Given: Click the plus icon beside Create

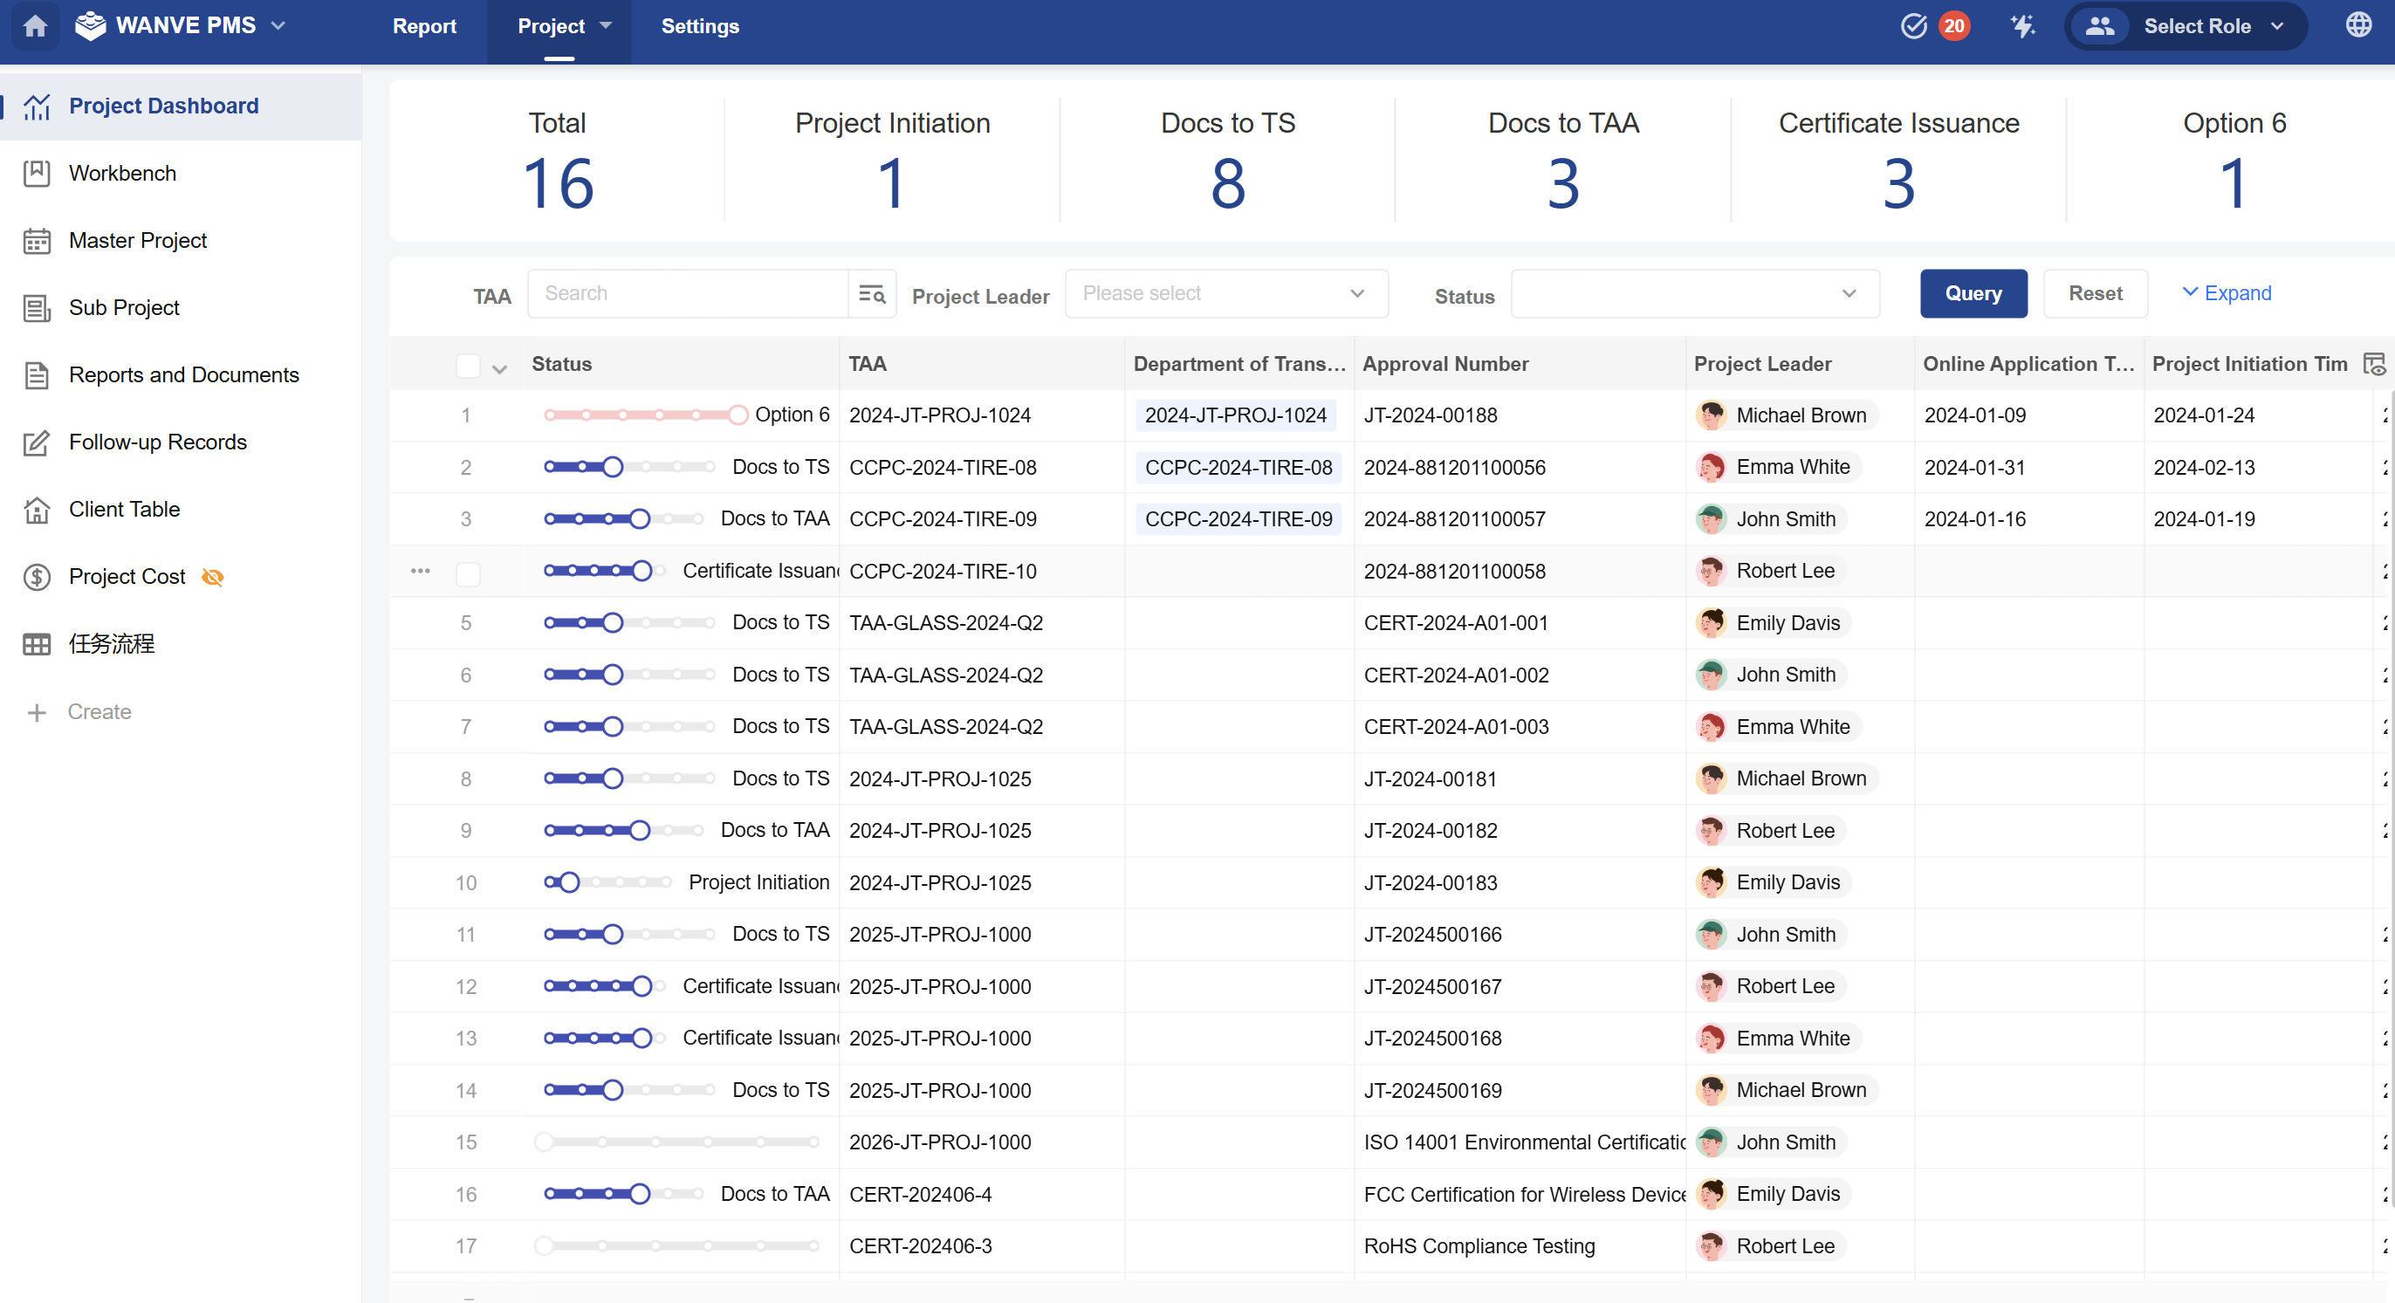Looking at the screenshot, I should tap(37, 713).
